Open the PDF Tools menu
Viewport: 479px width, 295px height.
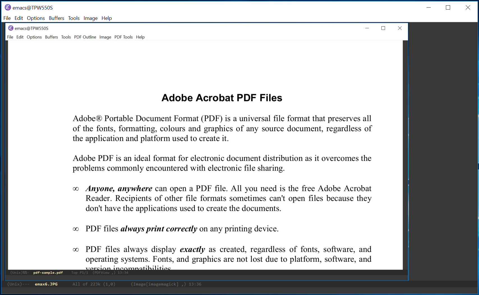(123, 37)
